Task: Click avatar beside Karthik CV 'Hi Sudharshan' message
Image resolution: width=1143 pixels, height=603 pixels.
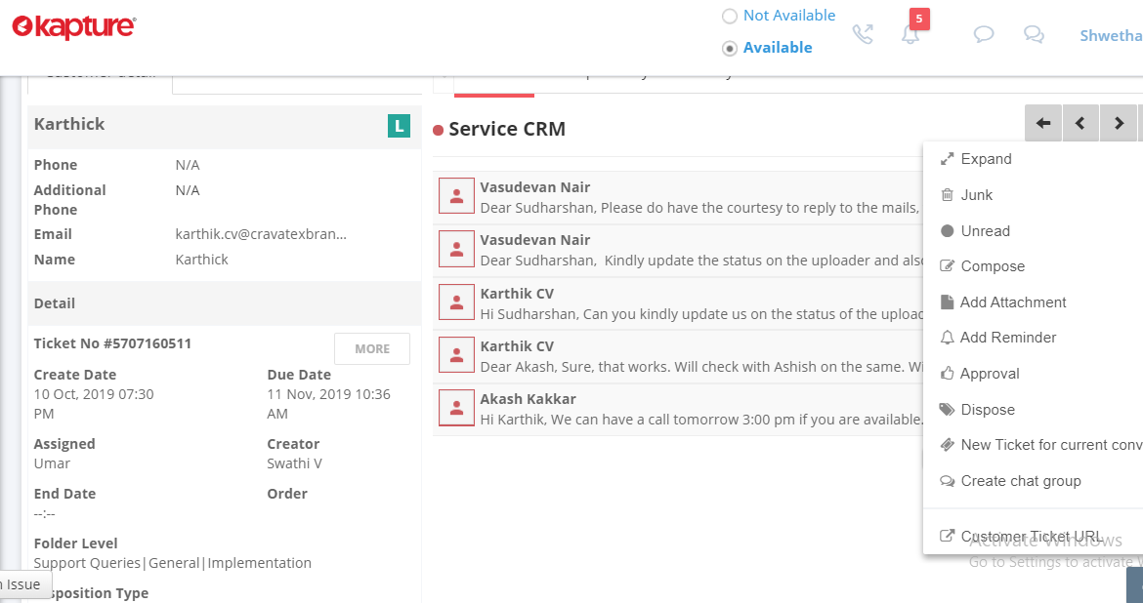Action: click(456, 302)
